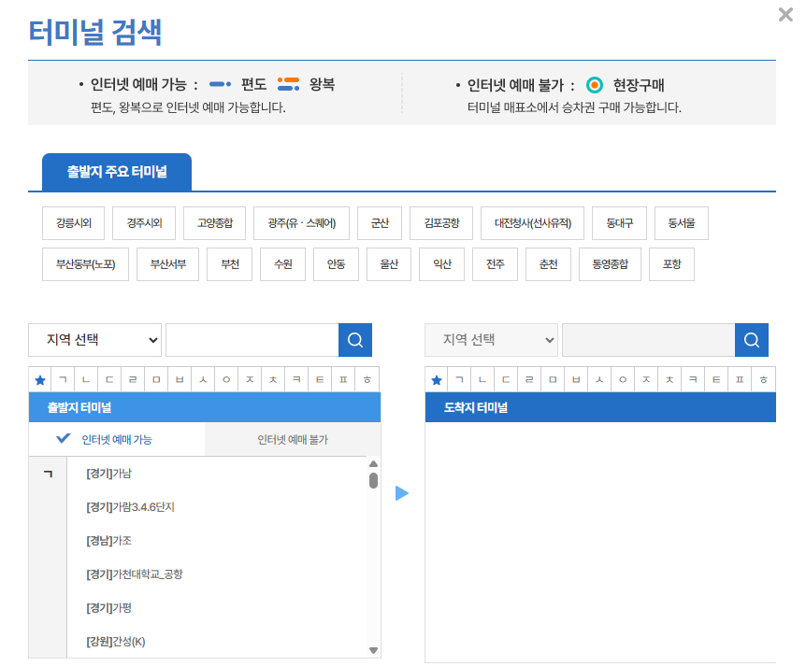The image size is (806, 666).
Task: Switch to 인터넷 예매 불가 tab
Action: coord(293,440)
